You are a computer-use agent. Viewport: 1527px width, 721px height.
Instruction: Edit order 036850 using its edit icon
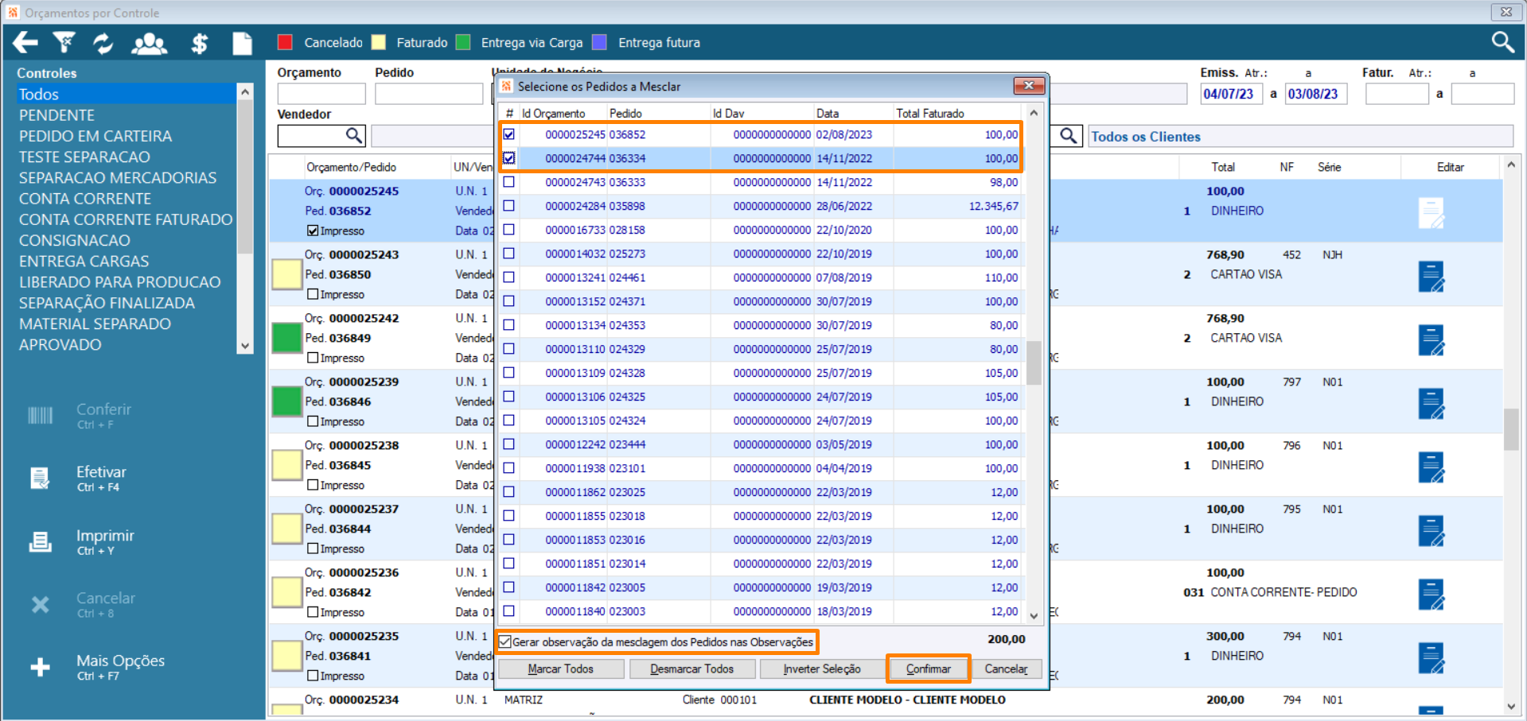click(1431, 277)
